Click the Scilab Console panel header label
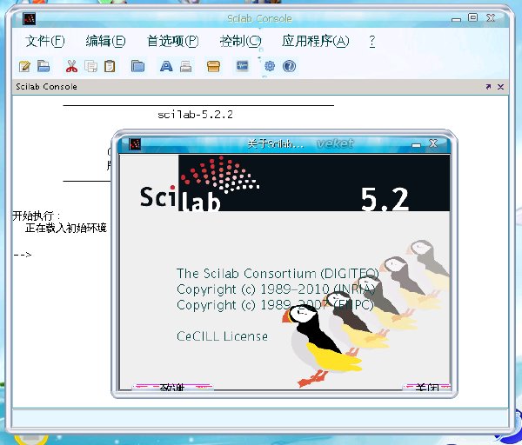The height and width of the screenshot is (445, 522). pos(46,87)
